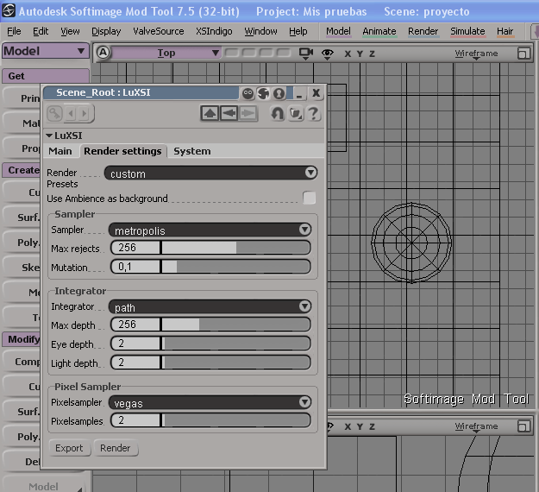
Task: Click the dark left-arrow icon in LuXSI toolbar
Action: click(229, 113)
